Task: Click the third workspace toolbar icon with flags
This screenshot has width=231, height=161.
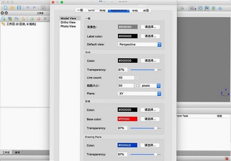Action: click(17, 19)
